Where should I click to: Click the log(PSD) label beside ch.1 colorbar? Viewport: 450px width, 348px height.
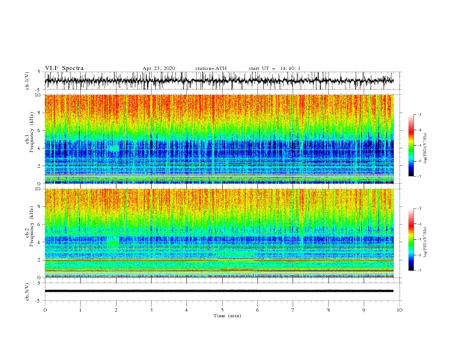425,148
